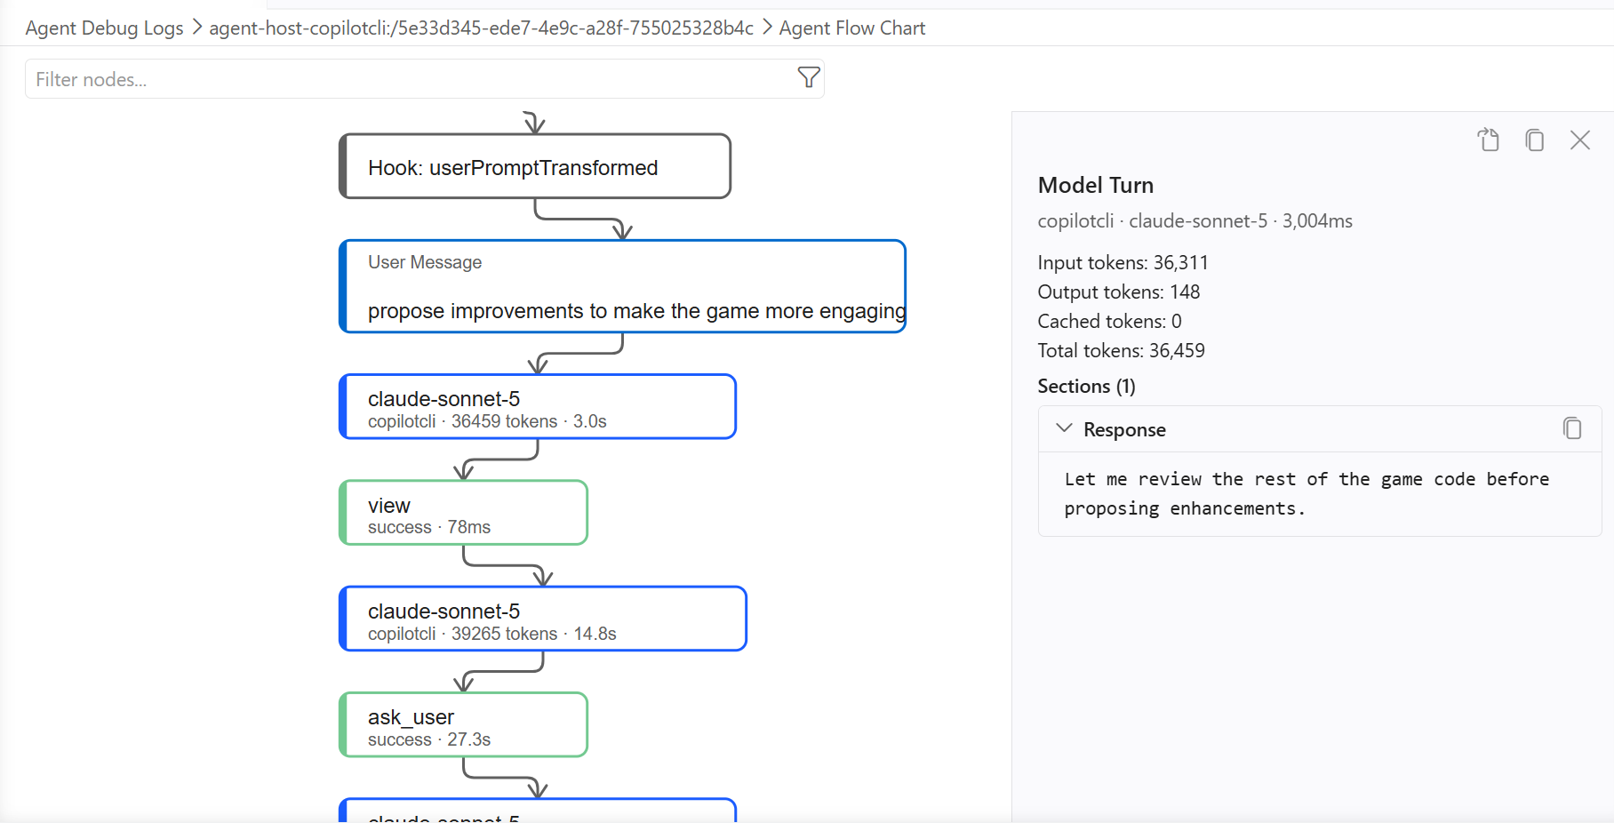Select Agent Flow Chart breadcrumb
This screenshot has height=823, width=1614.
click(x=852, y=28)
